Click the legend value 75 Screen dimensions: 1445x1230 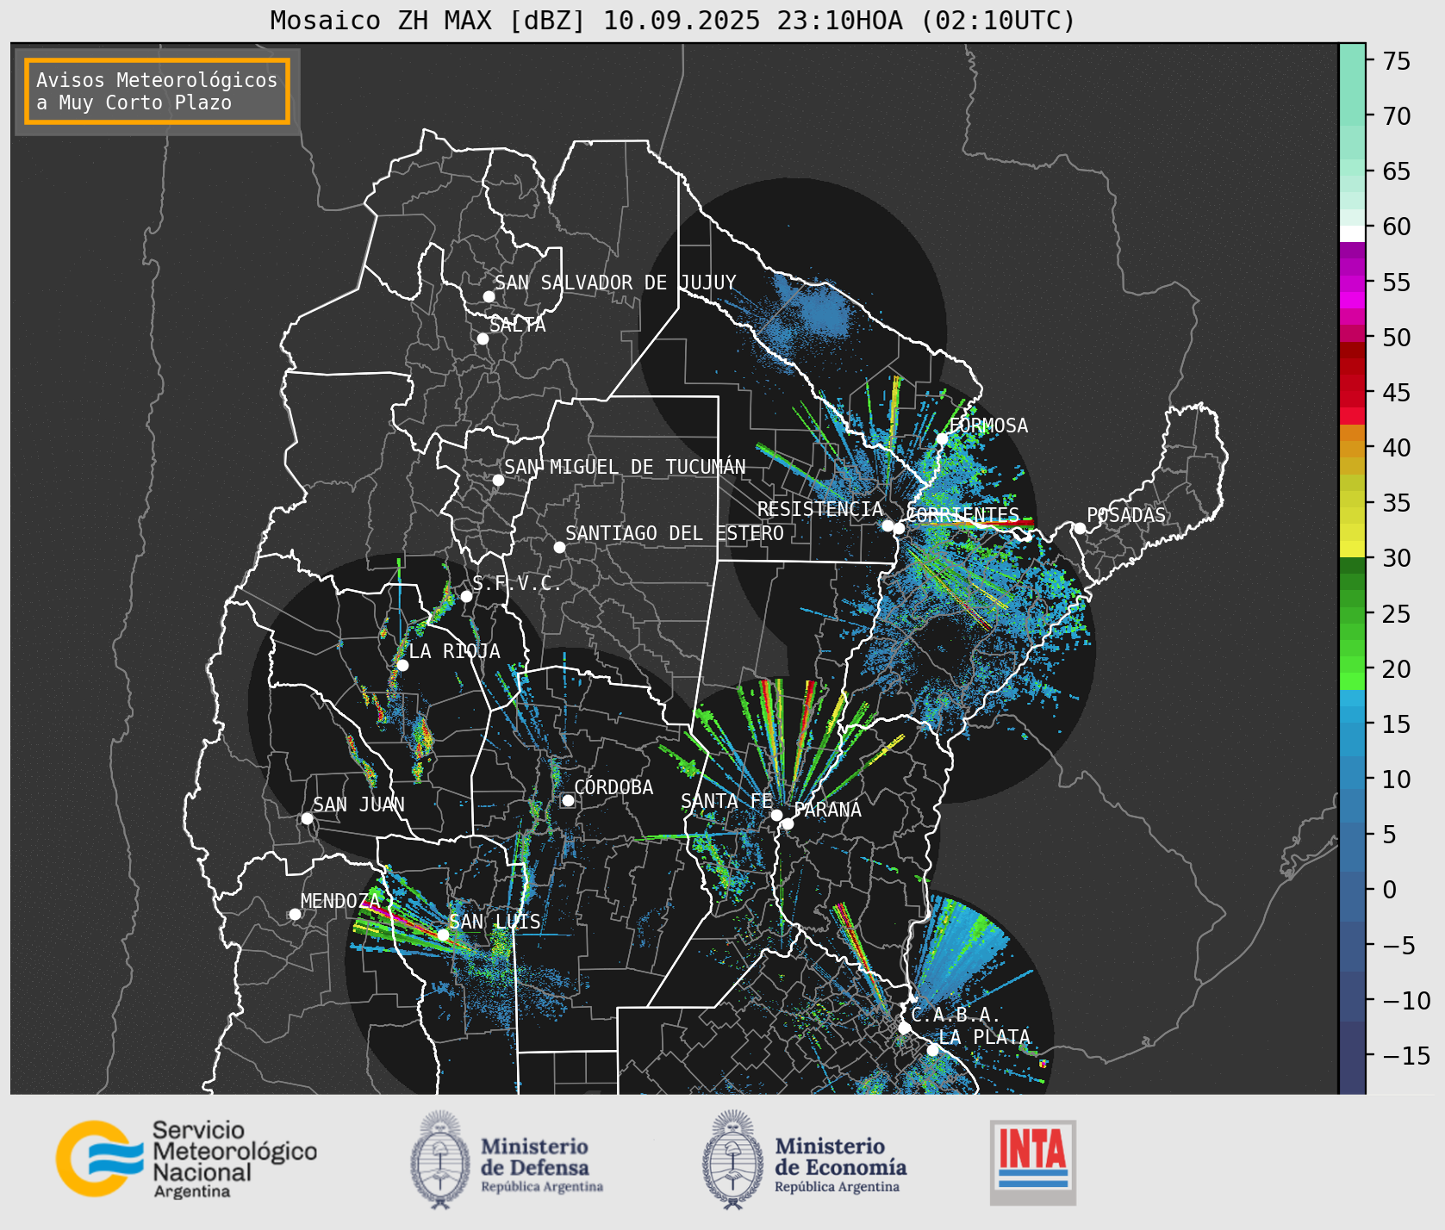(1397, 61)
